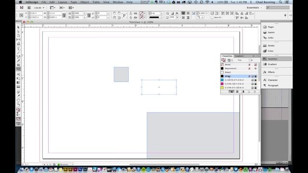This screenshot has width=308, height=173.
Task: Select the Scissors tool
Action: [18, 74]
